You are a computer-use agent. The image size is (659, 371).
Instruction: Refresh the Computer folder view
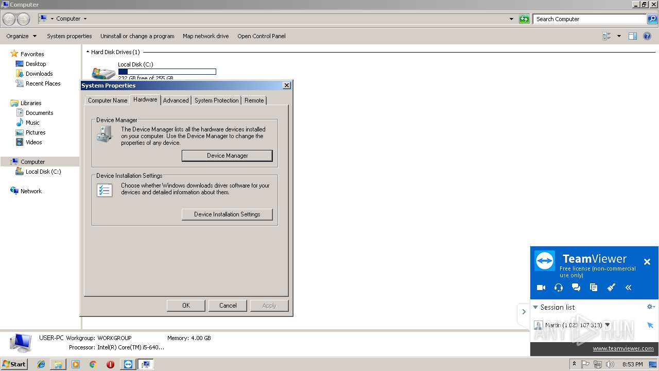(524, 19)
